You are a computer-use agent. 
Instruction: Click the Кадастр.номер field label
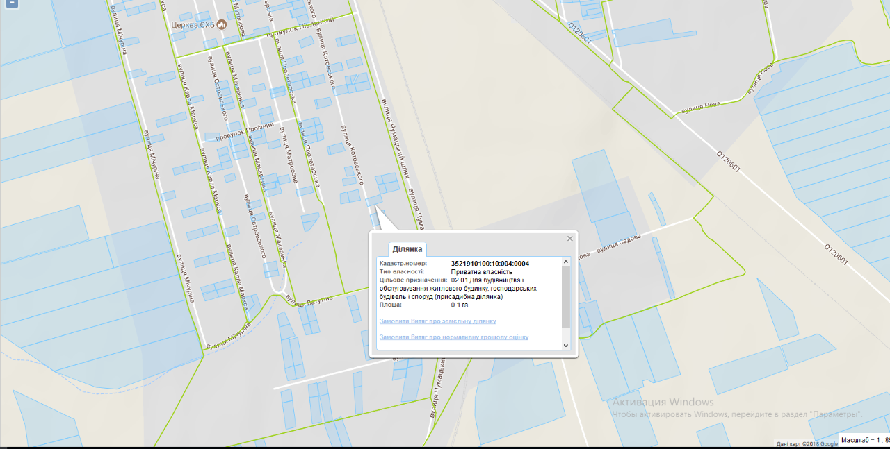(x=403, y=264)
